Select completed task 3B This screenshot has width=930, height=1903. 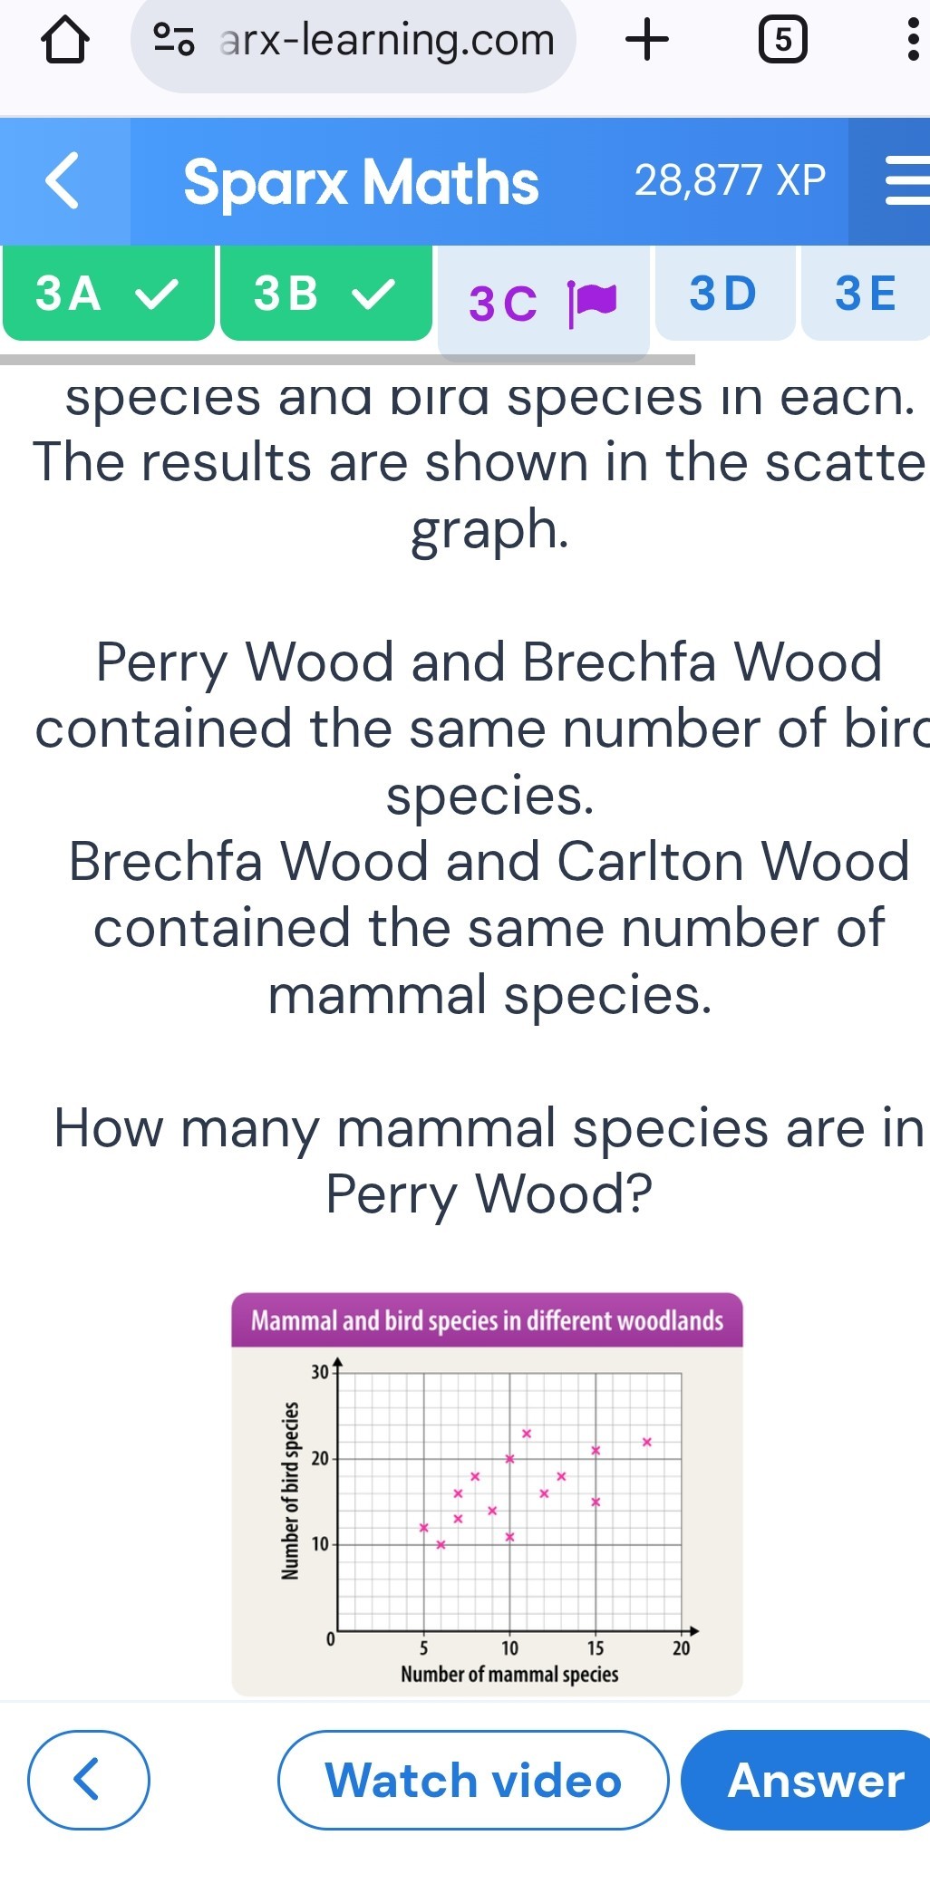point(326,294)
